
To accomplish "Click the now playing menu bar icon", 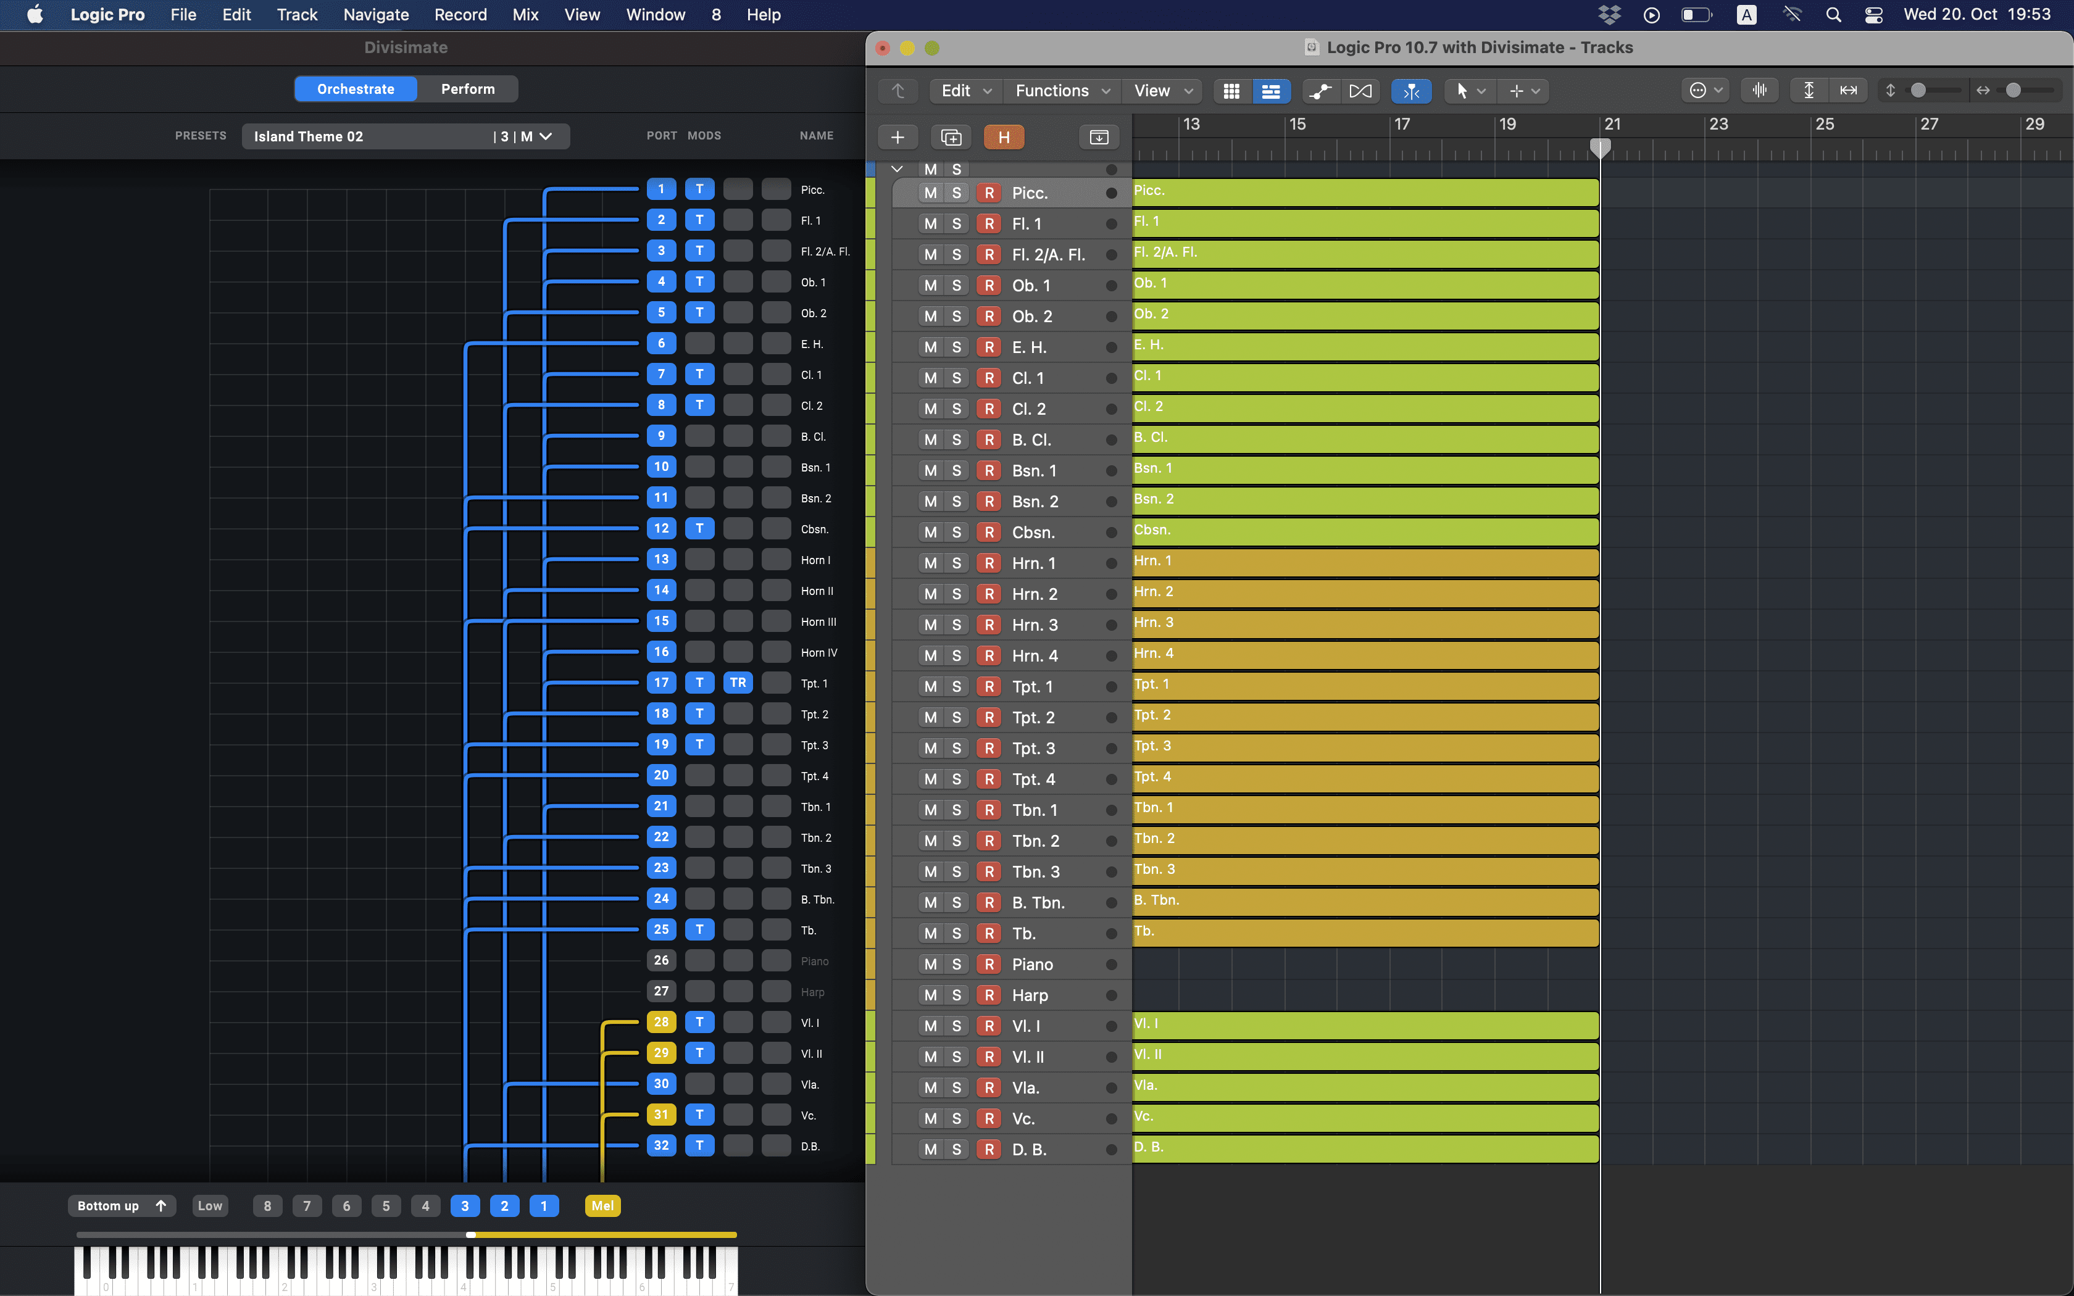I will (x=1652, y=15).
